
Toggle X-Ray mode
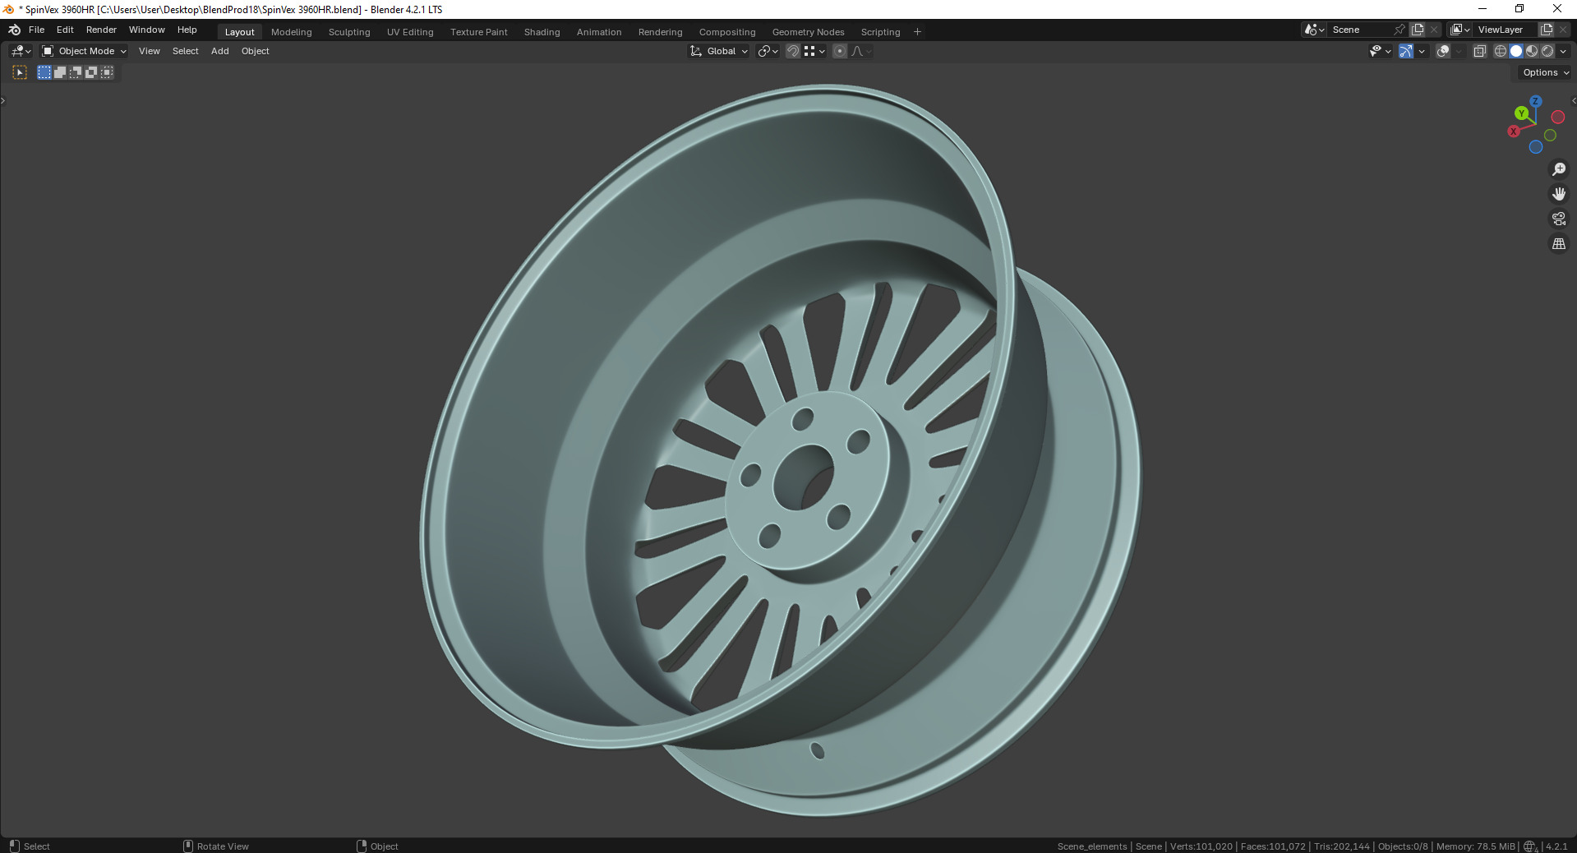click(x=1480, y=51)
